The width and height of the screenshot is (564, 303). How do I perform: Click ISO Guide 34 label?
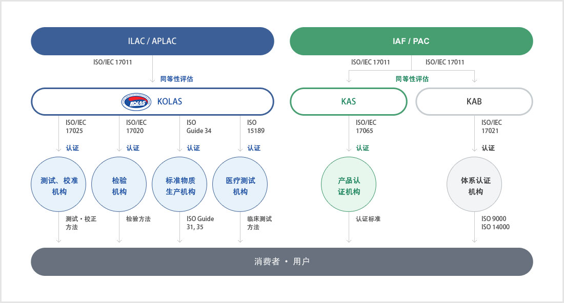(x=199, y=127)
